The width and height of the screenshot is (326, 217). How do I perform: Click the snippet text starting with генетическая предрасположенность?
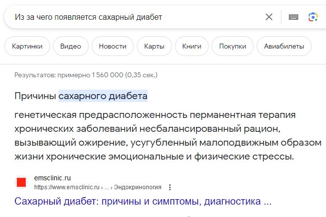pos(168,136)
